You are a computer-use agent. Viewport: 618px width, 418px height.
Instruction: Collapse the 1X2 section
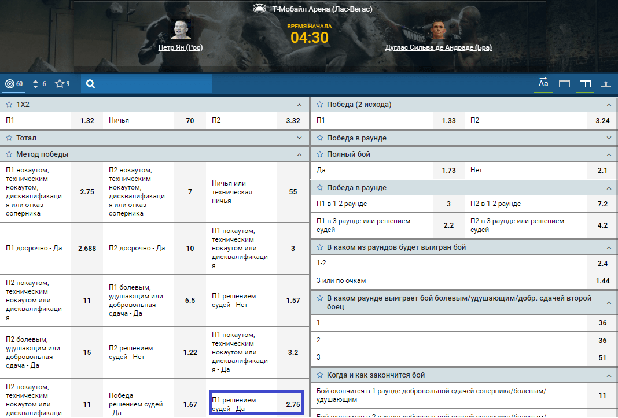300,105
